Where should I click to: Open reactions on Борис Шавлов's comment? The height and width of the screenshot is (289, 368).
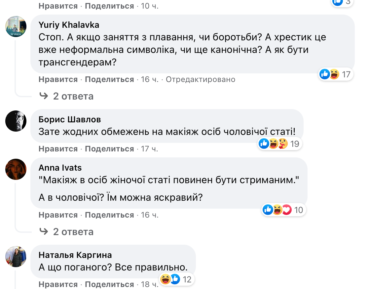(274, 144)
